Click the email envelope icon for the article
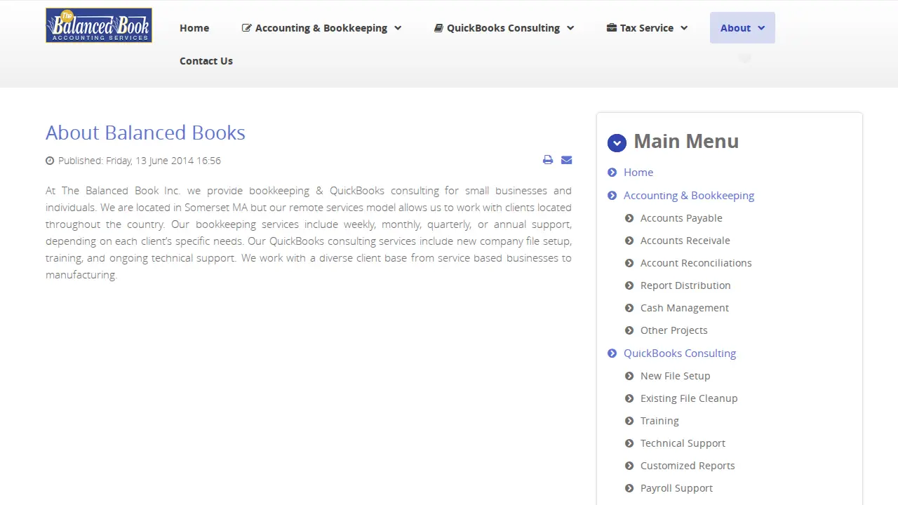898x505 pixels. (x=567, y=160)
